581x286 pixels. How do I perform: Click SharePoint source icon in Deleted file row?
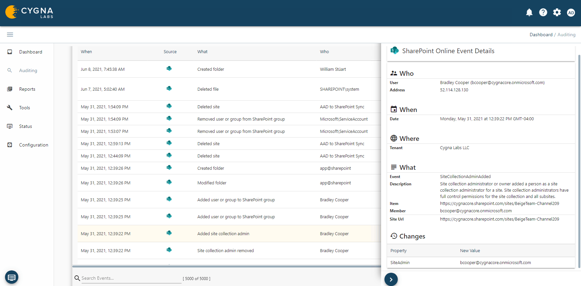pos(169,89)
